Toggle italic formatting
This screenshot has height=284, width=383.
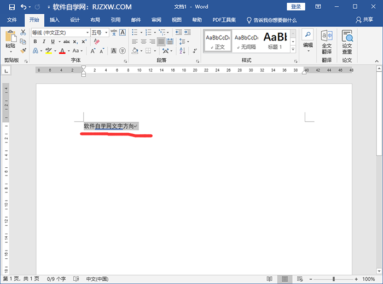click(44, 42)
